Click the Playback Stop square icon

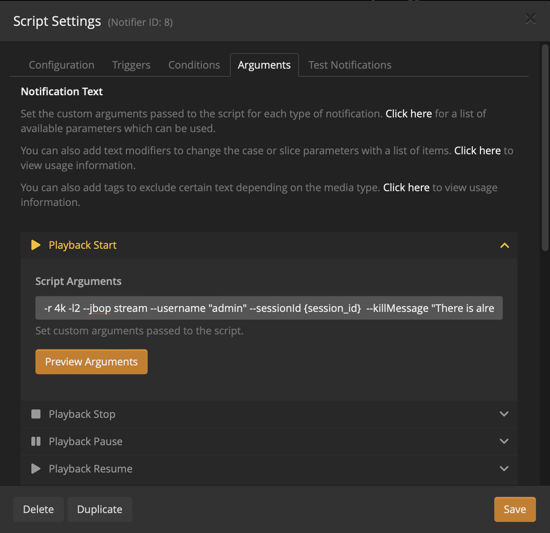(36, 414)
